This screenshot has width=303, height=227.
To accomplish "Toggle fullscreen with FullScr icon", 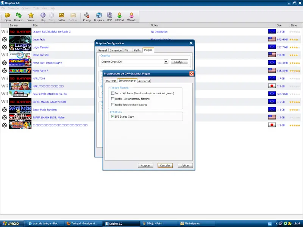I will pyautogui.click(x=61, y=17).
